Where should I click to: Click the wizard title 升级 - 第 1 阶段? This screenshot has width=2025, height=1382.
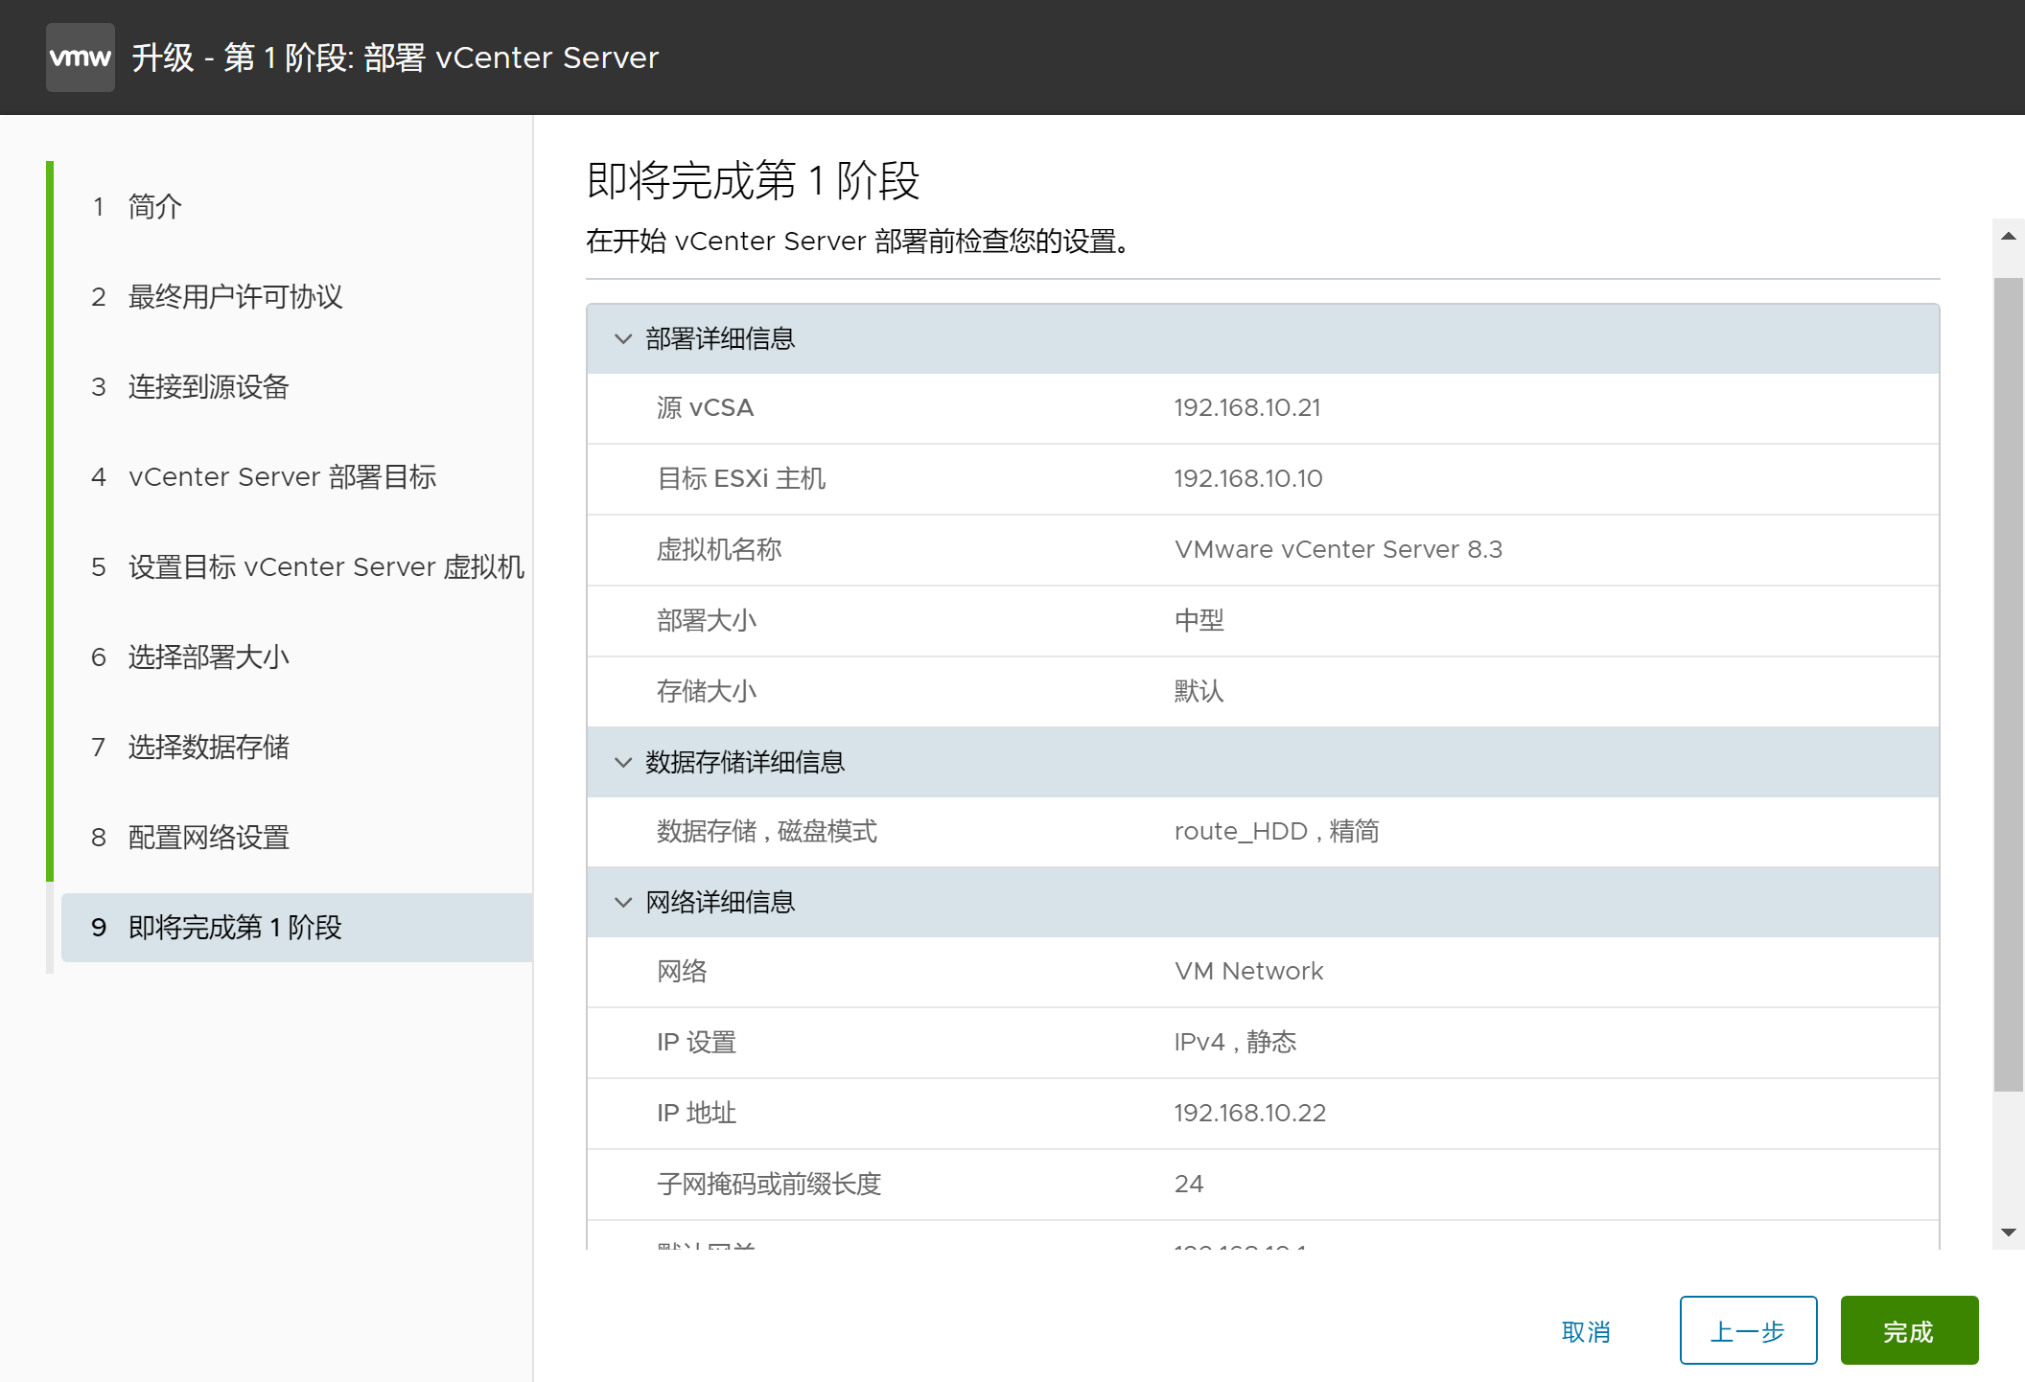(395, 58)
